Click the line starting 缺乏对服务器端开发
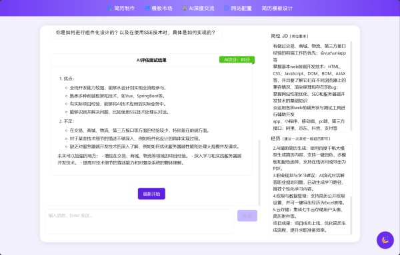This screenshot has width=400, height=255. (155, 146)
